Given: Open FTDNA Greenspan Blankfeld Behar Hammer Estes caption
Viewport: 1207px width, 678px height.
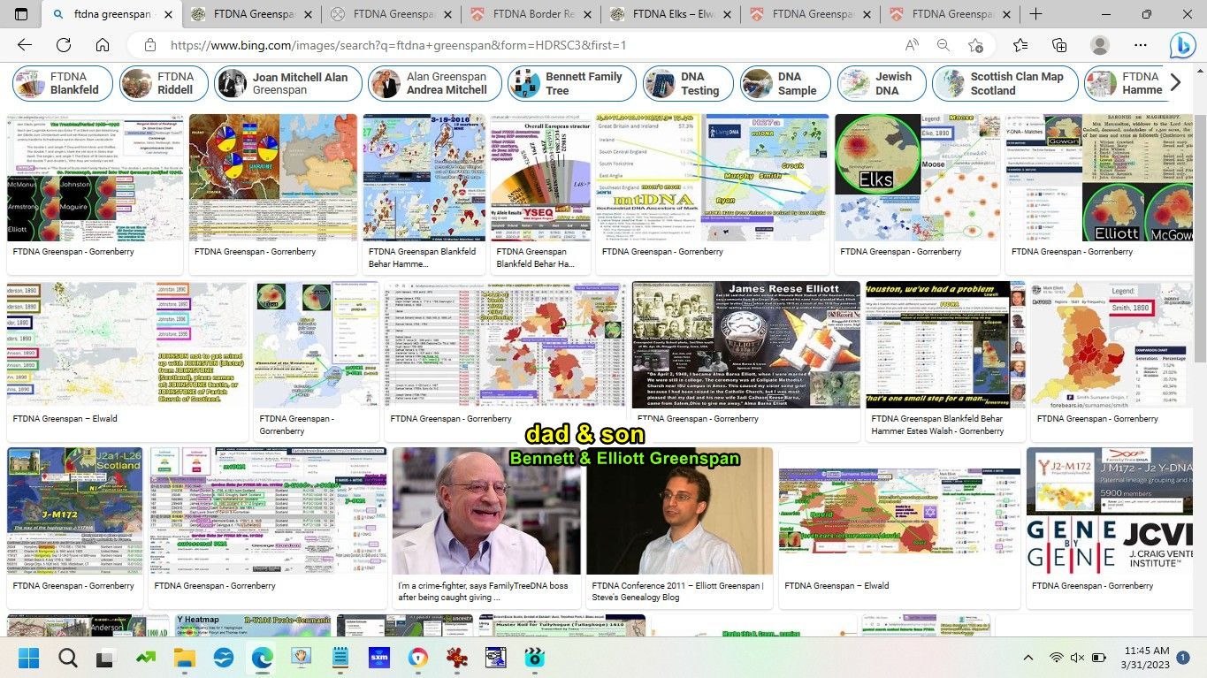Looking at the screenshot, I should [937, 425].
